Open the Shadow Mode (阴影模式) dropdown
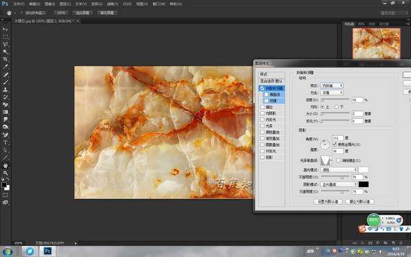The width and height of the screenshot is (411, 257). coord(339,184)
